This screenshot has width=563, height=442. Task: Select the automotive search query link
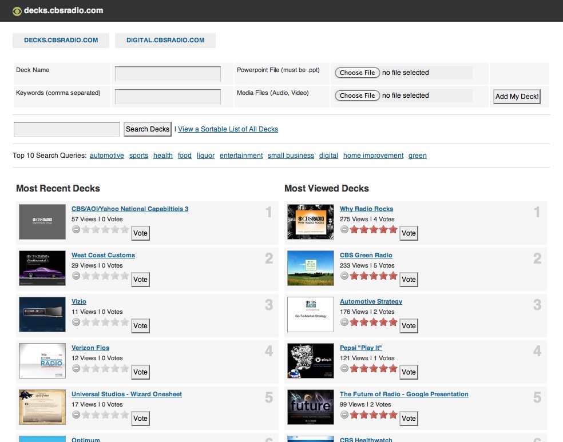(x=107, y=156)
